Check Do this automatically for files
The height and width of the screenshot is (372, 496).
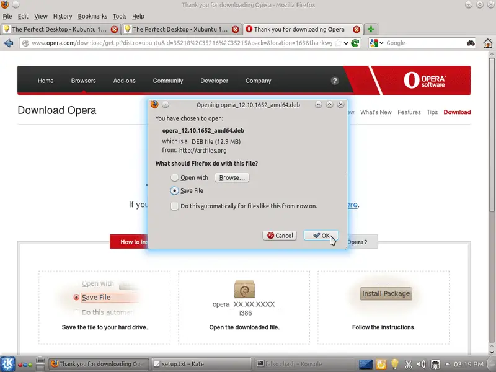(174, 206)
